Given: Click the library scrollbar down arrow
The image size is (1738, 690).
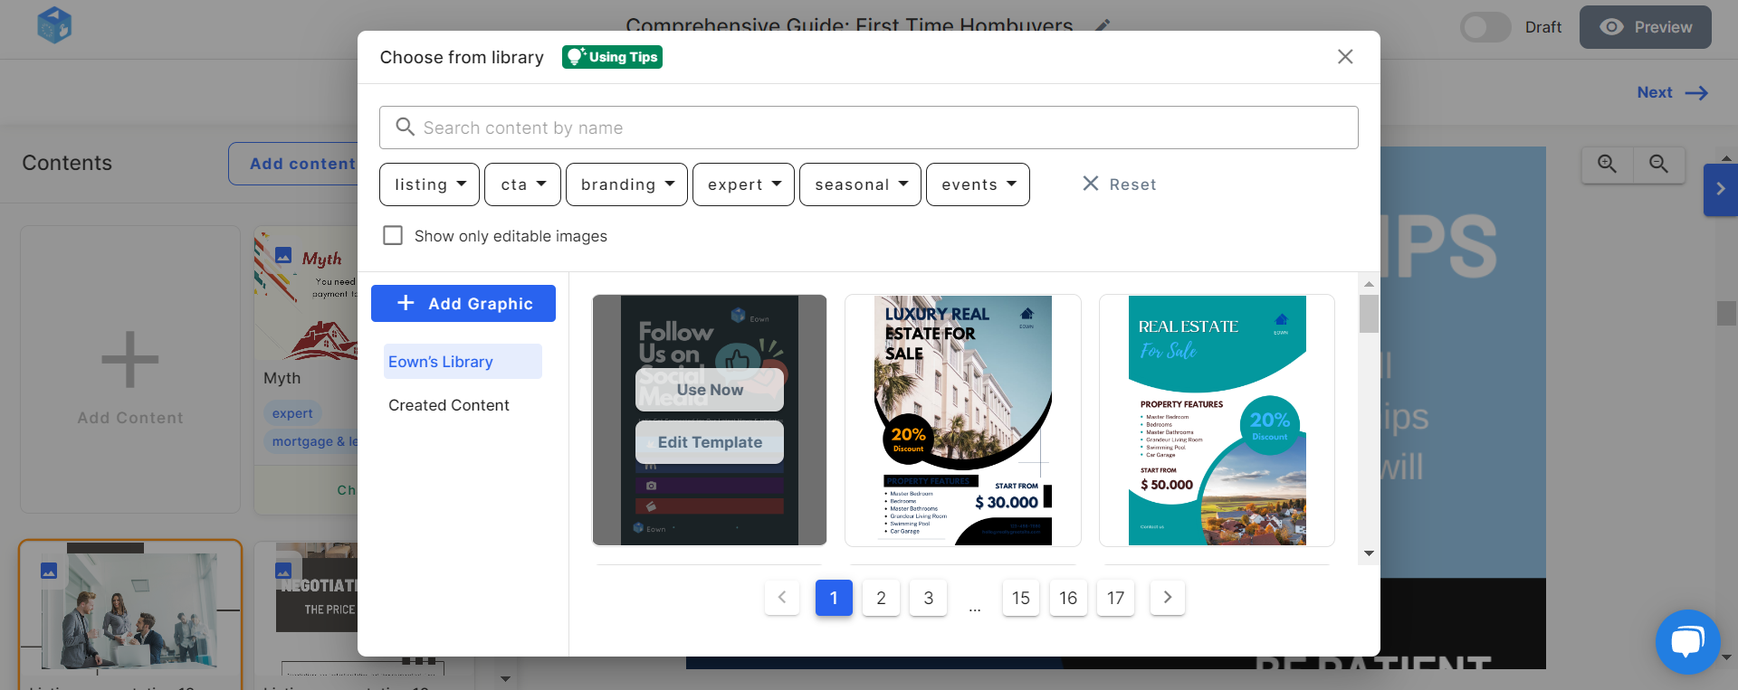Looking at the screenshot, I should tap(1369, 553).
